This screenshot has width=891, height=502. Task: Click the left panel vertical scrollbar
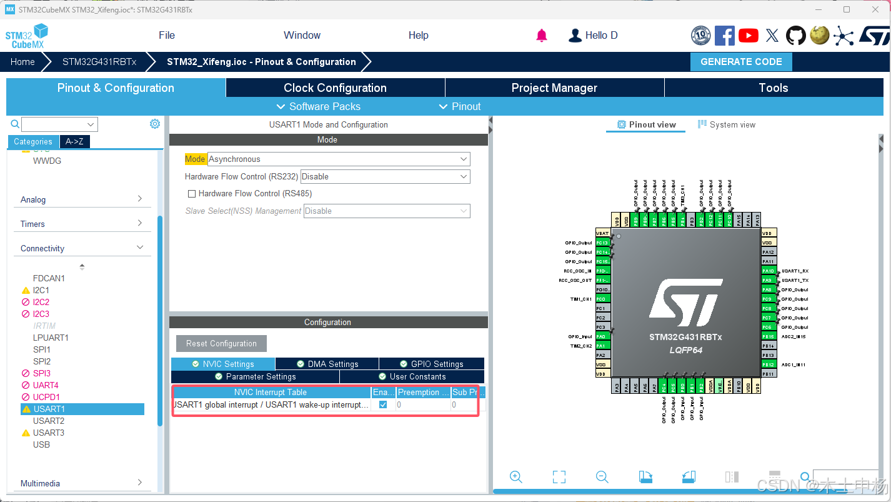point(160,321)
